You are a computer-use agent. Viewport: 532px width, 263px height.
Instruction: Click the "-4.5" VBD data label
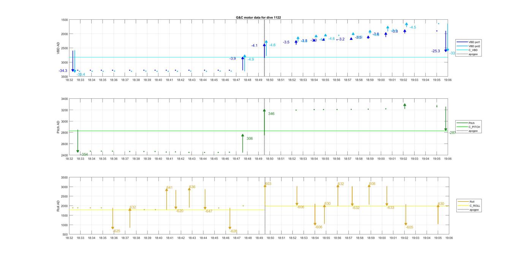pyautogui.click(x=413, y=27)
